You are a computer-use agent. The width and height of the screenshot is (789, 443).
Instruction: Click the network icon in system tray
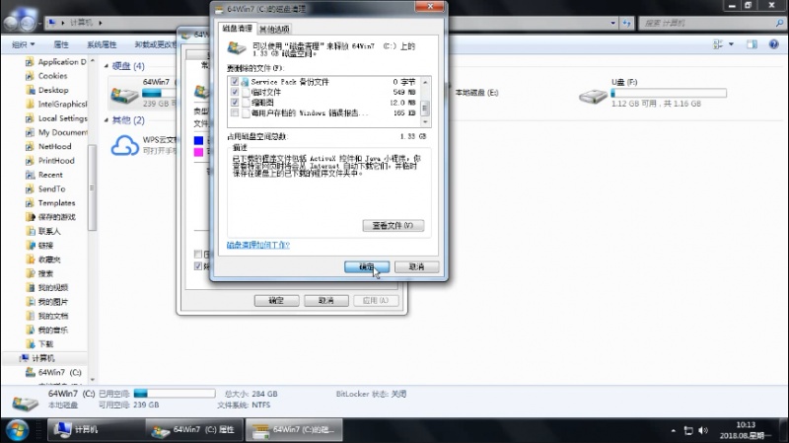point(687,430)
